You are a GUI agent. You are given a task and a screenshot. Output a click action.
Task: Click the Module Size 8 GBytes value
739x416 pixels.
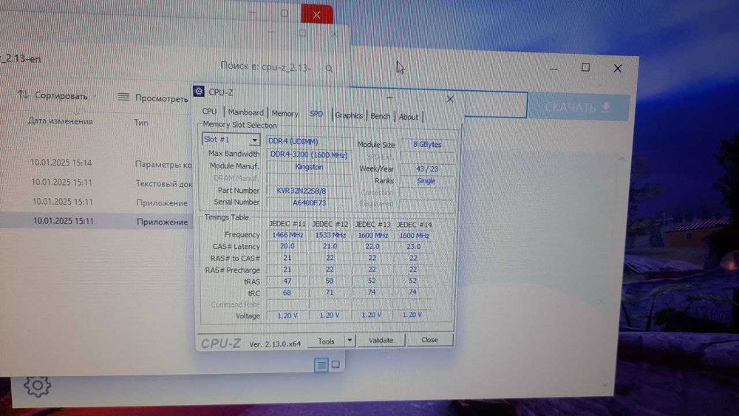427,145
